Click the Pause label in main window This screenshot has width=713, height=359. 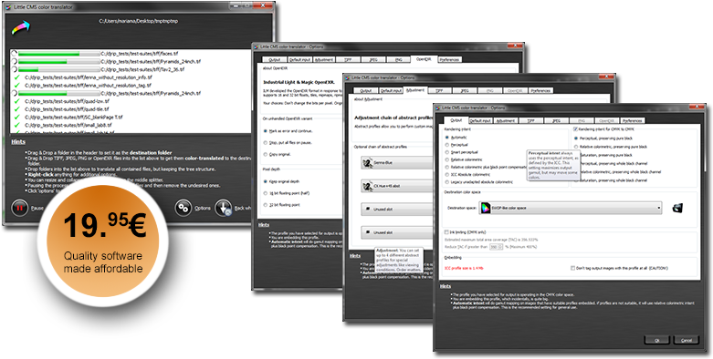point(38,209)
